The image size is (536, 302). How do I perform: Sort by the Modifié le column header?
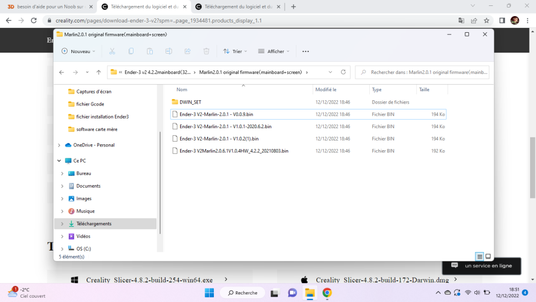[x=326, y=90]
